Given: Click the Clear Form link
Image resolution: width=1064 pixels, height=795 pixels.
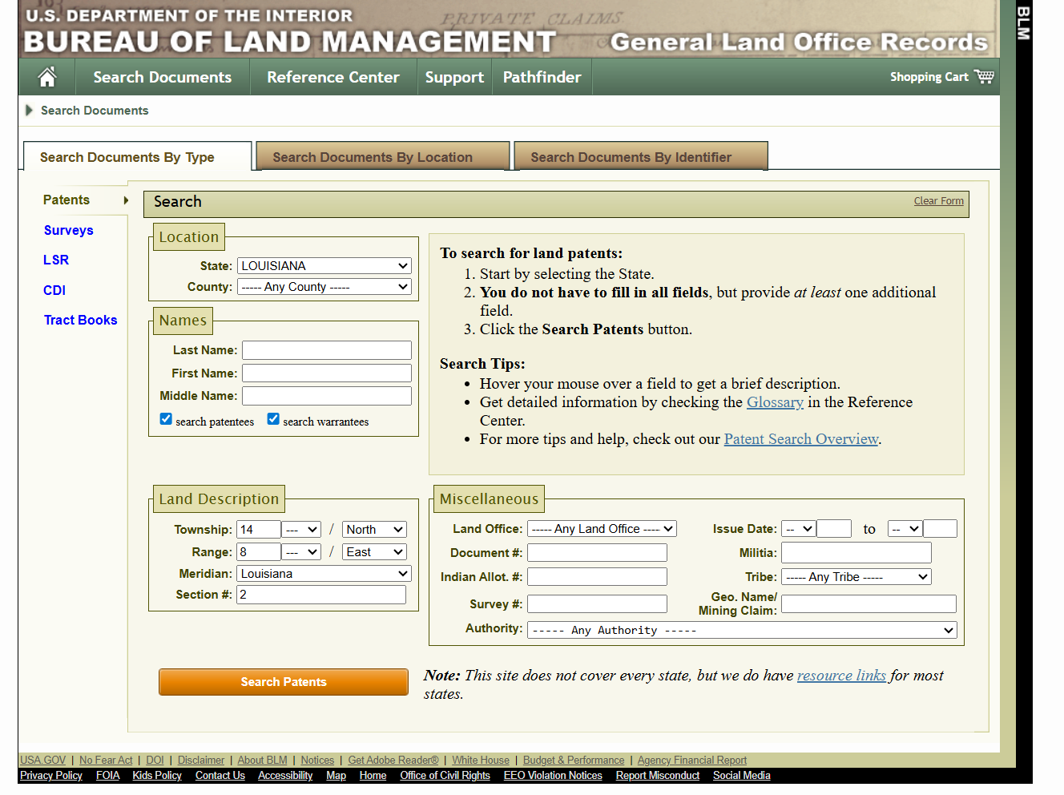Looking at the screenshot, I should click(939, 201).
